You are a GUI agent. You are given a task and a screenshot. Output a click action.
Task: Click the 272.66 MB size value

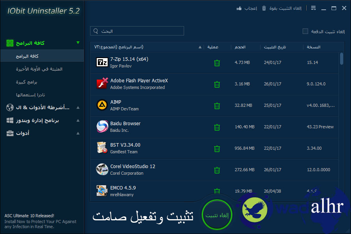click(245, 170)
